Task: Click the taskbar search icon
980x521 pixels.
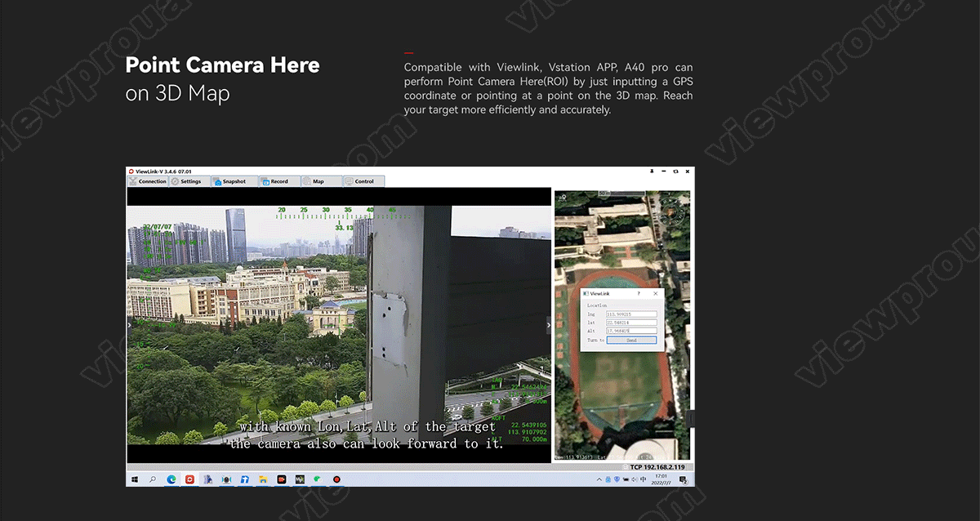Action: point(153,479)
